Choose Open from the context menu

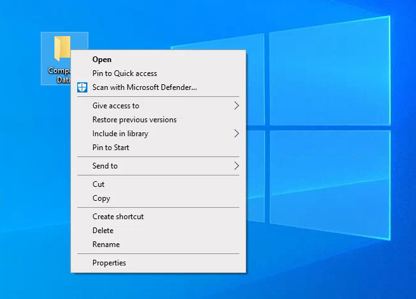click(102, 60)
